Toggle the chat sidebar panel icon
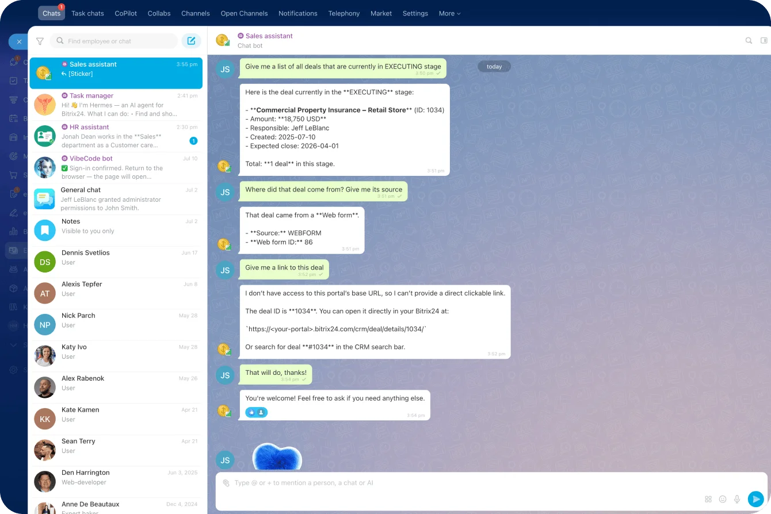The height and width of the screenshot is (514, 771). 764,41
